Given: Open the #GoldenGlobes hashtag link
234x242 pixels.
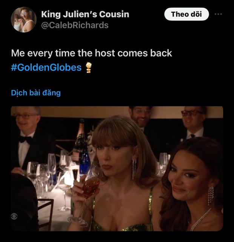Looking at the screenshot, I should tap(46, 67).
